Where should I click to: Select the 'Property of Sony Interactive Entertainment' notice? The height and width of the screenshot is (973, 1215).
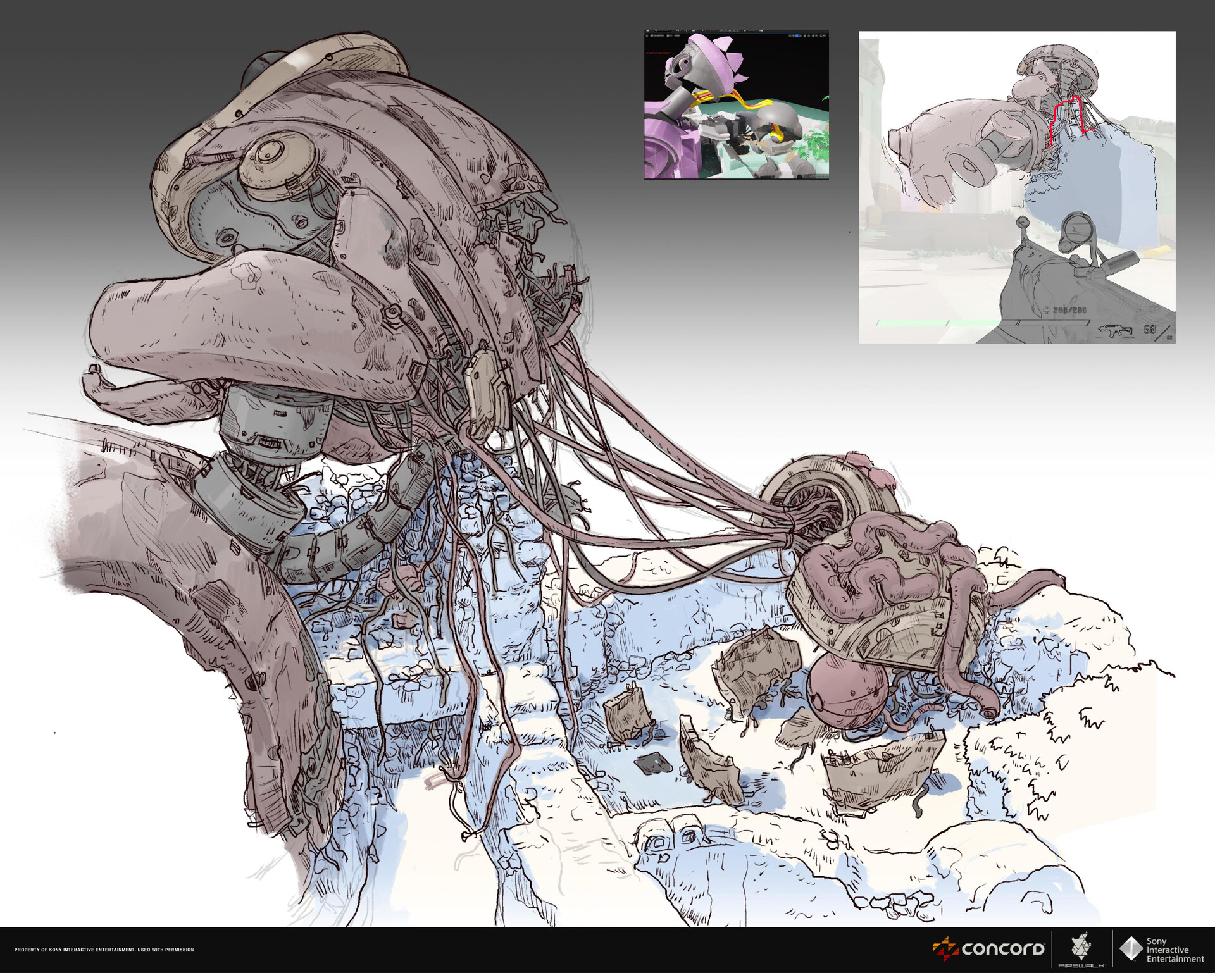pos(104,950)
